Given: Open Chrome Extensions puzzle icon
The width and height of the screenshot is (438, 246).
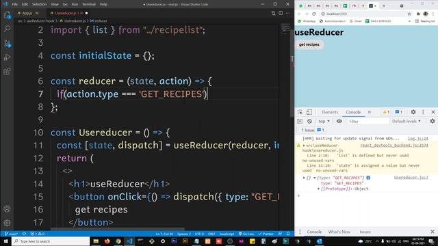Looking at the screenshot, I should (x=418, y=14).
